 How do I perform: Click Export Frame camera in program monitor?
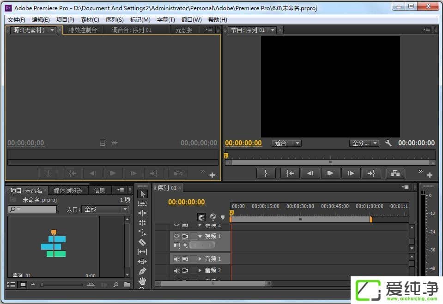point(395,173)
